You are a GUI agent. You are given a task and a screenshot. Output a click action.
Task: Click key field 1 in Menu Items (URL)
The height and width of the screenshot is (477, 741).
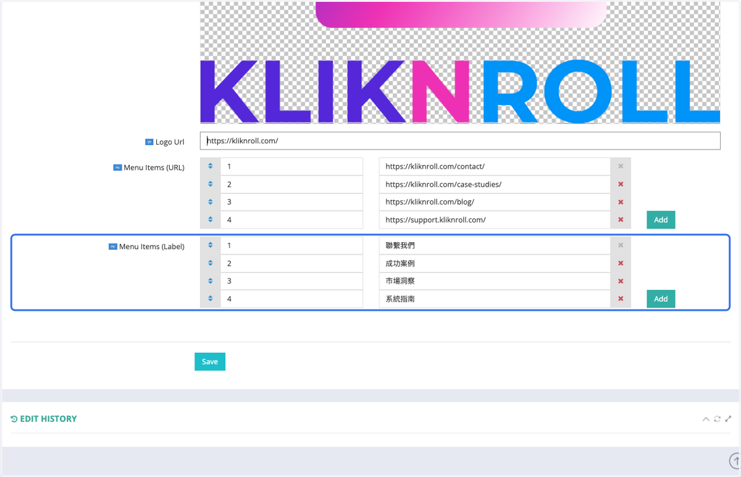pos(291,167)
